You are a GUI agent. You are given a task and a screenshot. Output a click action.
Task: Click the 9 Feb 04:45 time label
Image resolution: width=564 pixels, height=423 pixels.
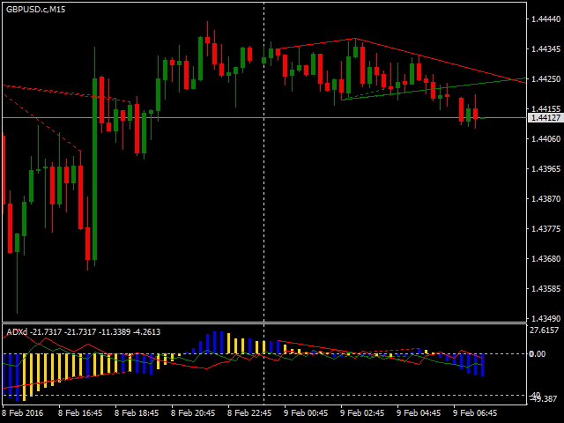click(x=419, y=413)
